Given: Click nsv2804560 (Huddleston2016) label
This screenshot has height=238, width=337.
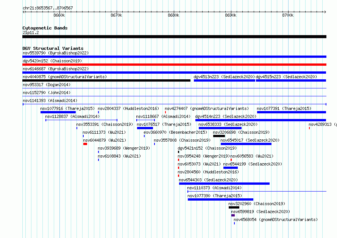Looking at the screenshot, I should pyautogui.click(x=208, y=172).
